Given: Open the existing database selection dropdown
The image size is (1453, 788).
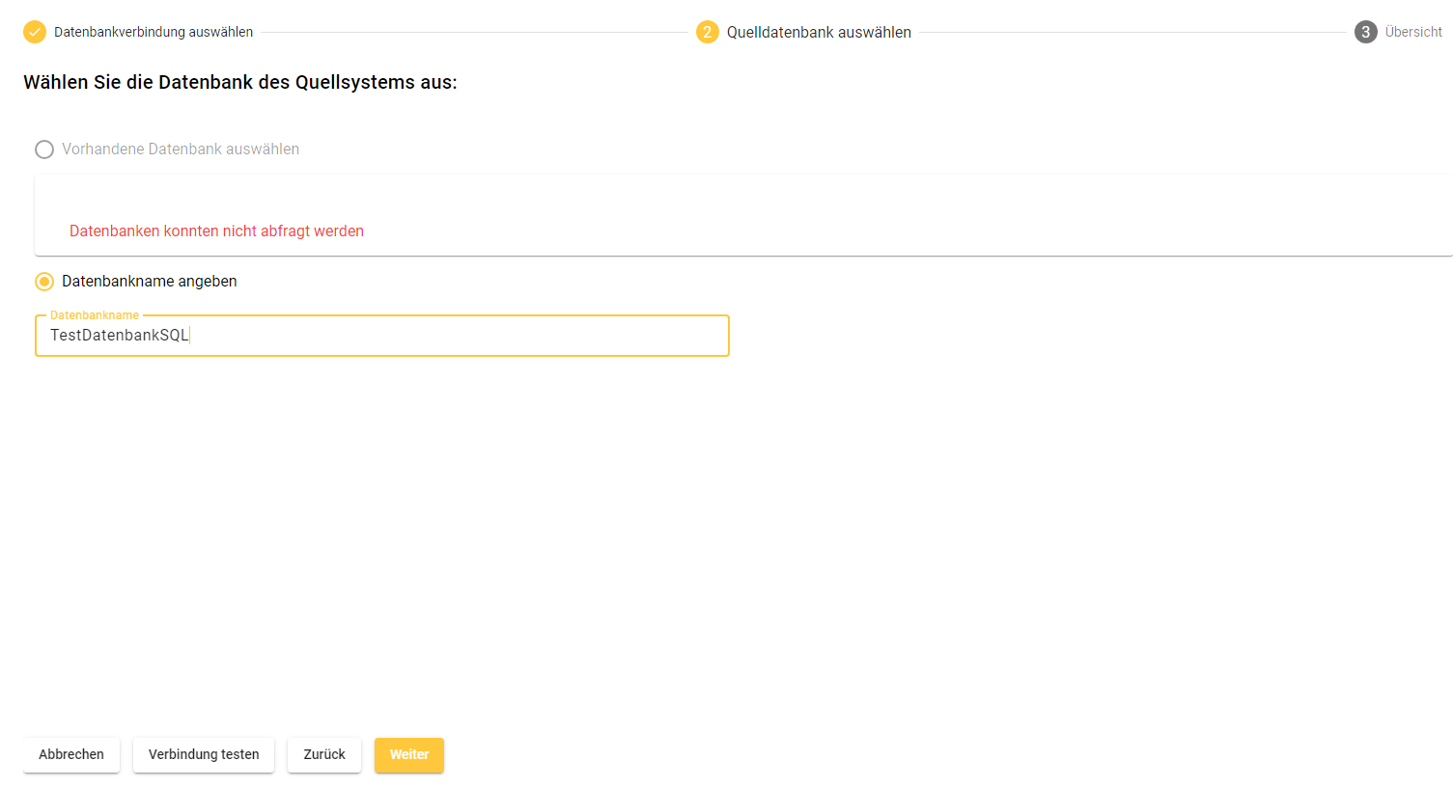Looking at the screenshot, I should (742, 203).
